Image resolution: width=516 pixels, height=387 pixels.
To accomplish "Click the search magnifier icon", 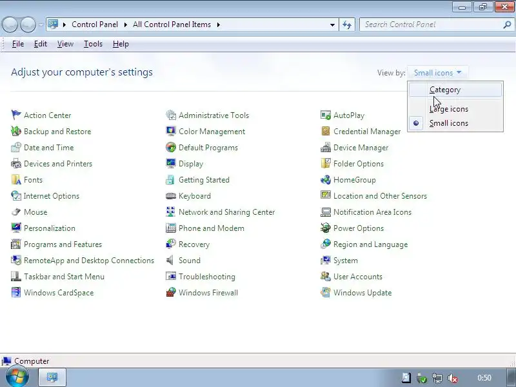I will 507,25.
